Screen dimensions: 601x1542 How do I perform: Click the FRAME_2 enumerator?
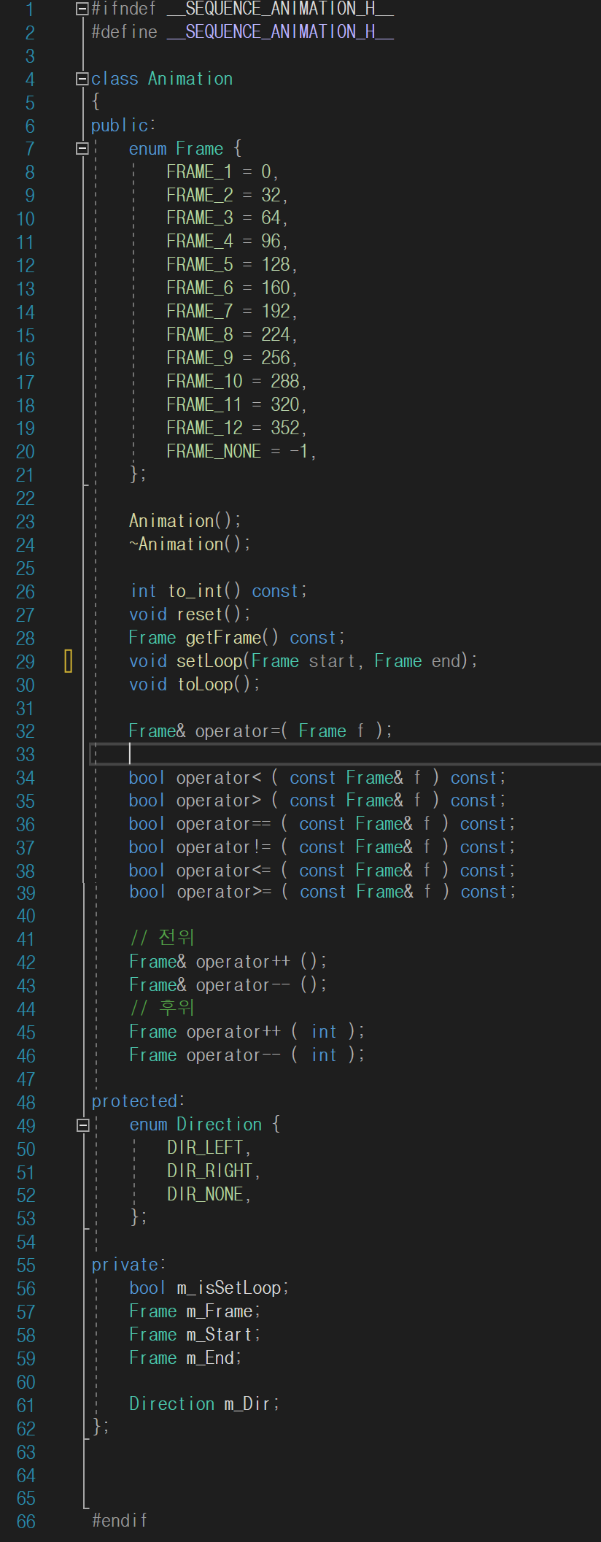199,196
